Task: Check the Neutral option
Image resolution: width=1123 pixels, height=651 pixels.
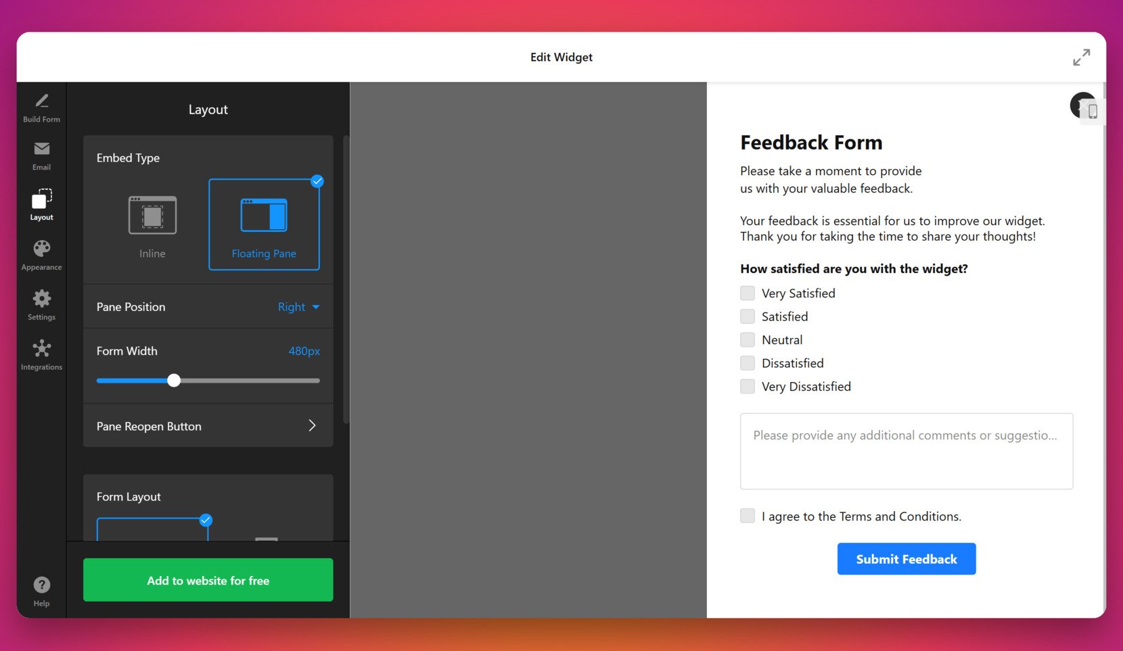Action: point(748,340)
